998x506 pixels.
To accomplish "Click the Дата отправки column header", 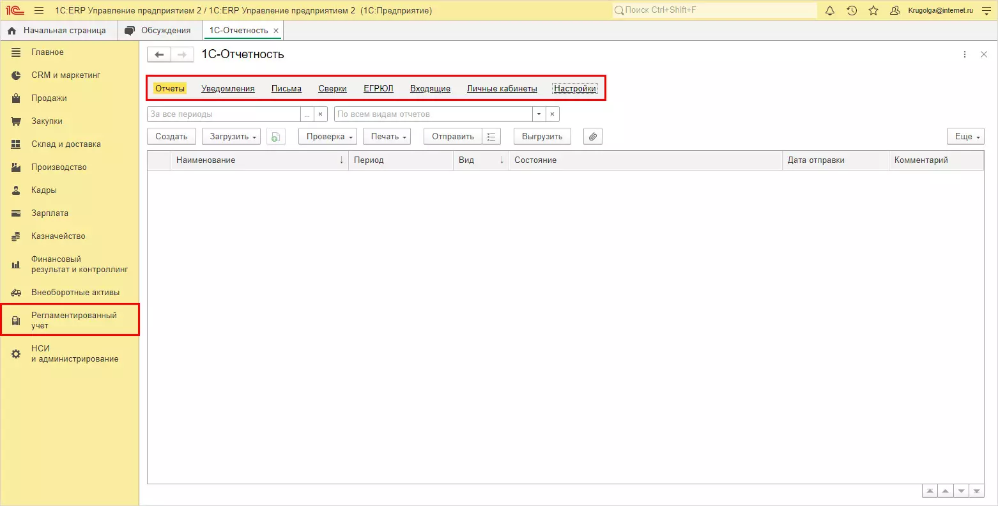I will pyautogui.click(x=836, y=160).
